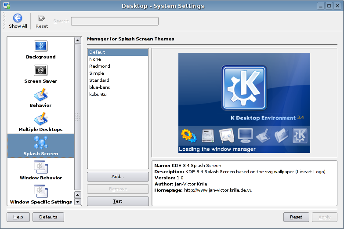Screen dimensions: 344x229
Task: Select the Splash Screen sidebar icon
Action: pos(41,142)
